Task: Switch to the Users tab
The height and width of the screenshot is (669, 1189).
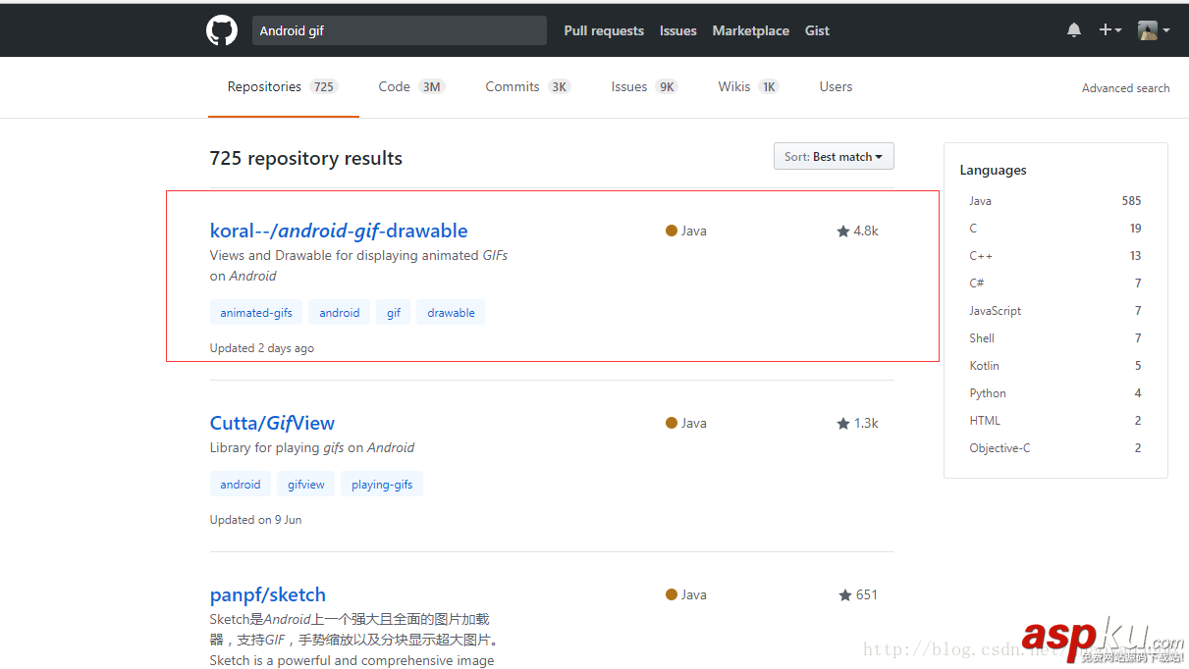Action: 836,86
